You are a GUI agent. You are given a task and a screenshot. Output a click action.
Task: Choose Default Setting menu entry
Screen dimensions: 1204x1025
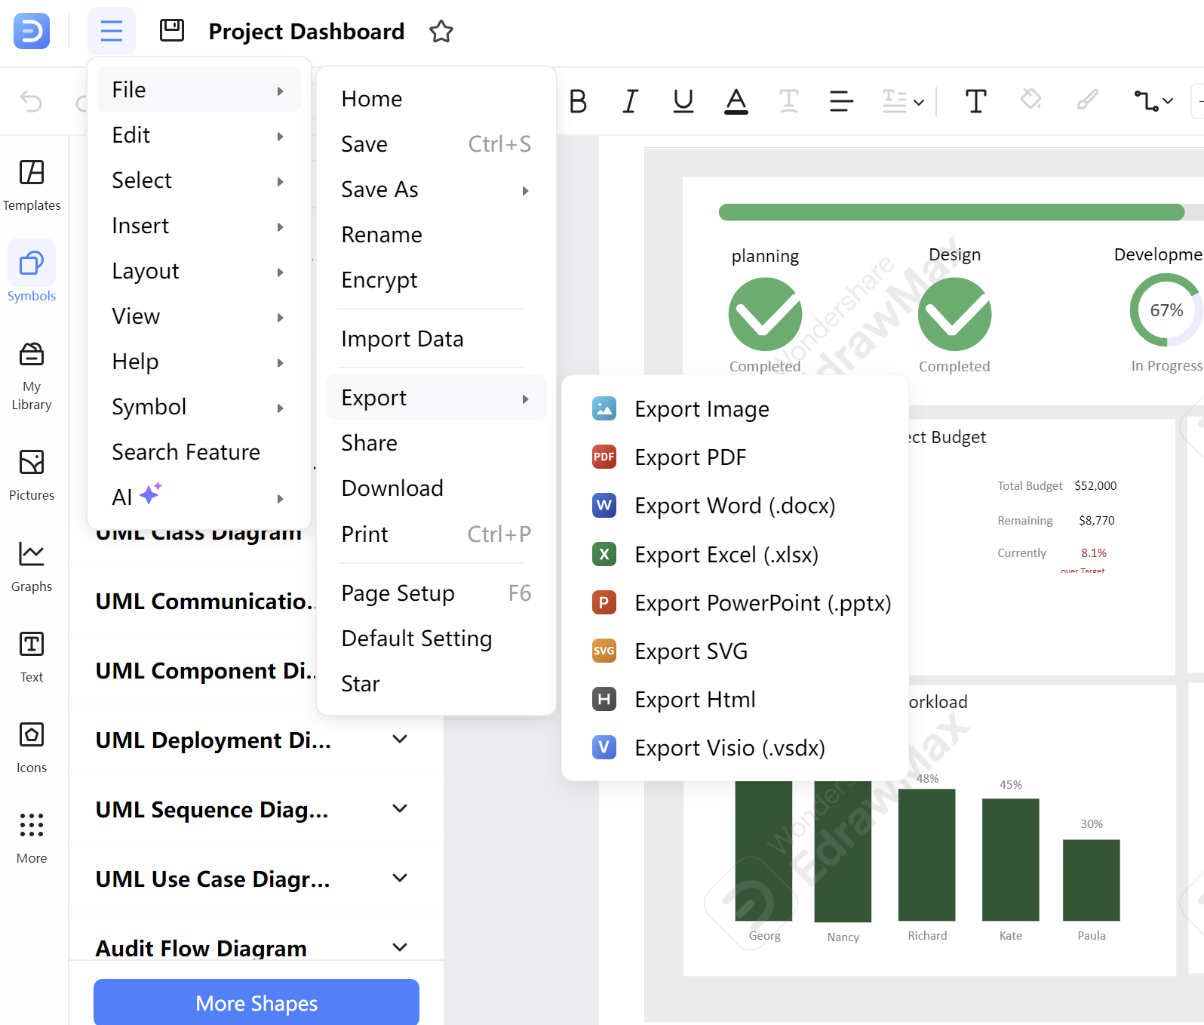tap(436, 639)
